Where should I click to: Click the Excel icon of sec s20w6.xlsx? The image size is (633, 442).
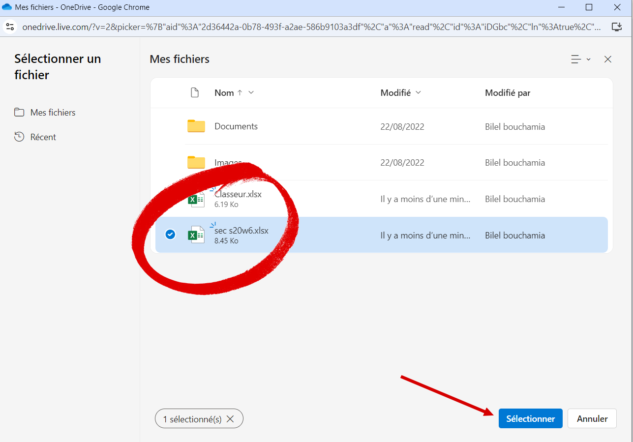[196, 236]
